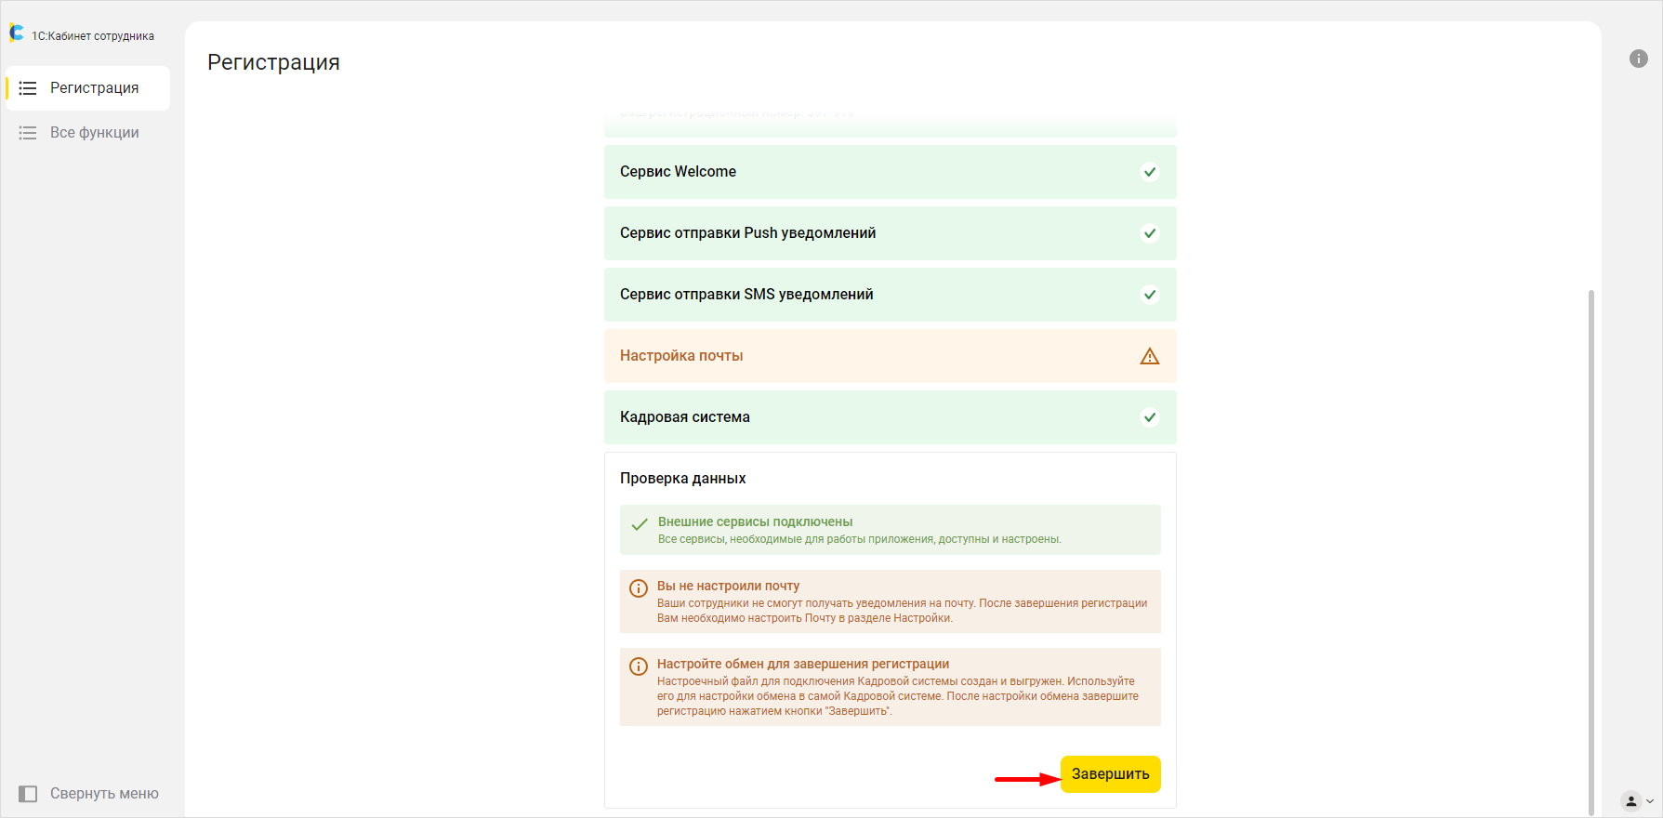Click the green check next to Внешние сервисы подключены
The height and width of the screenshot is (818, 1663).
click(640, 524)
